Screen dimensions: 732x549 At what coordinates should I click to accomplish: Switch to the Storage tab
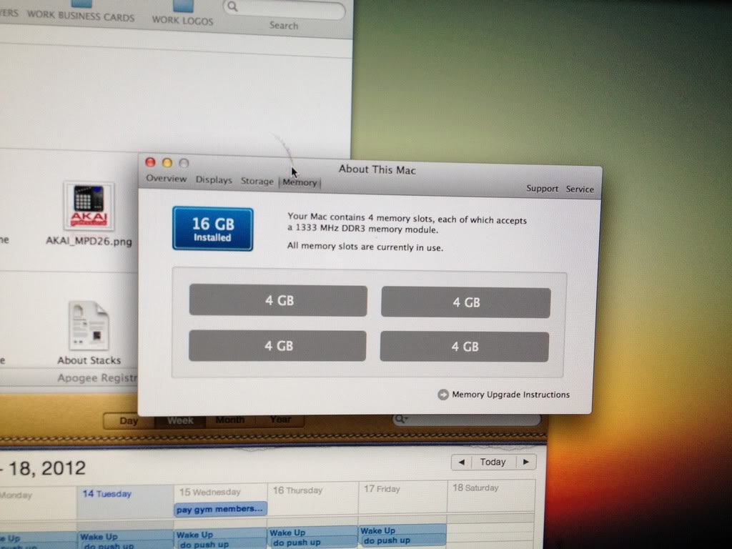[x=257, y=181]
